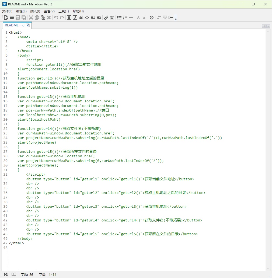Click the character count reading 1414

click(48, 274)
